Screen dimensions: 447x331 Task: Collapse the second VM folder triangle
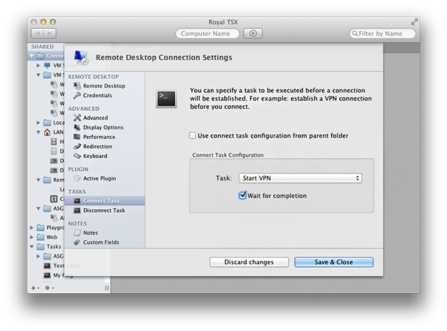coord(39,75)
